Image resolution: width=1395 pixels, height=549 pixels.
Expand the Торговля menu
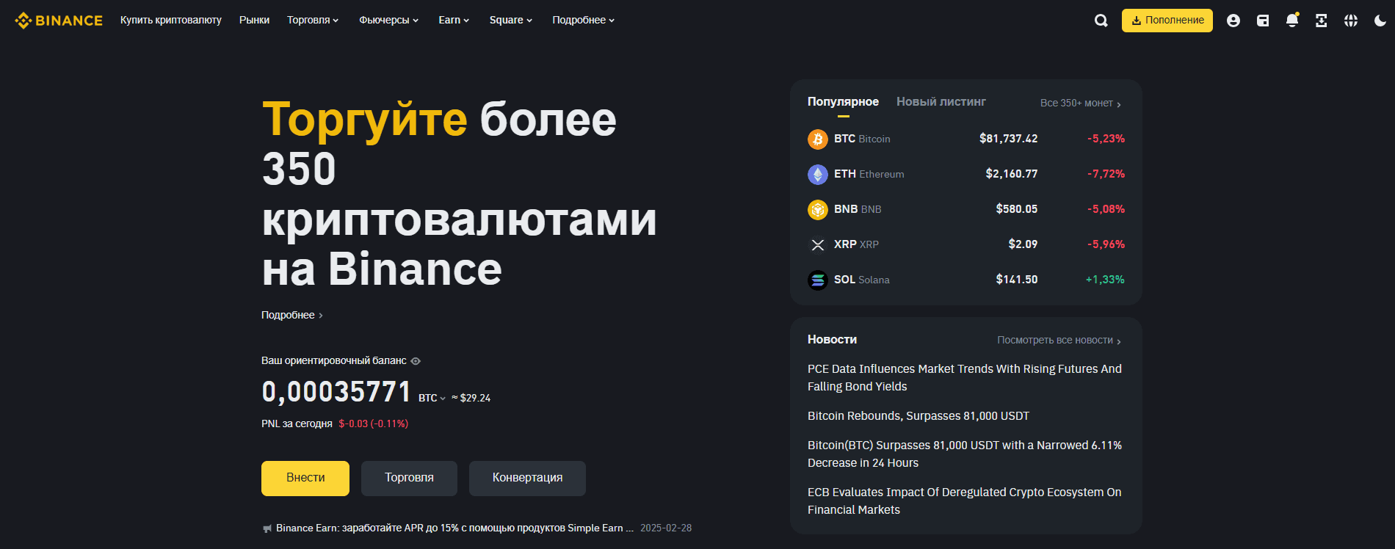point(313,21)
